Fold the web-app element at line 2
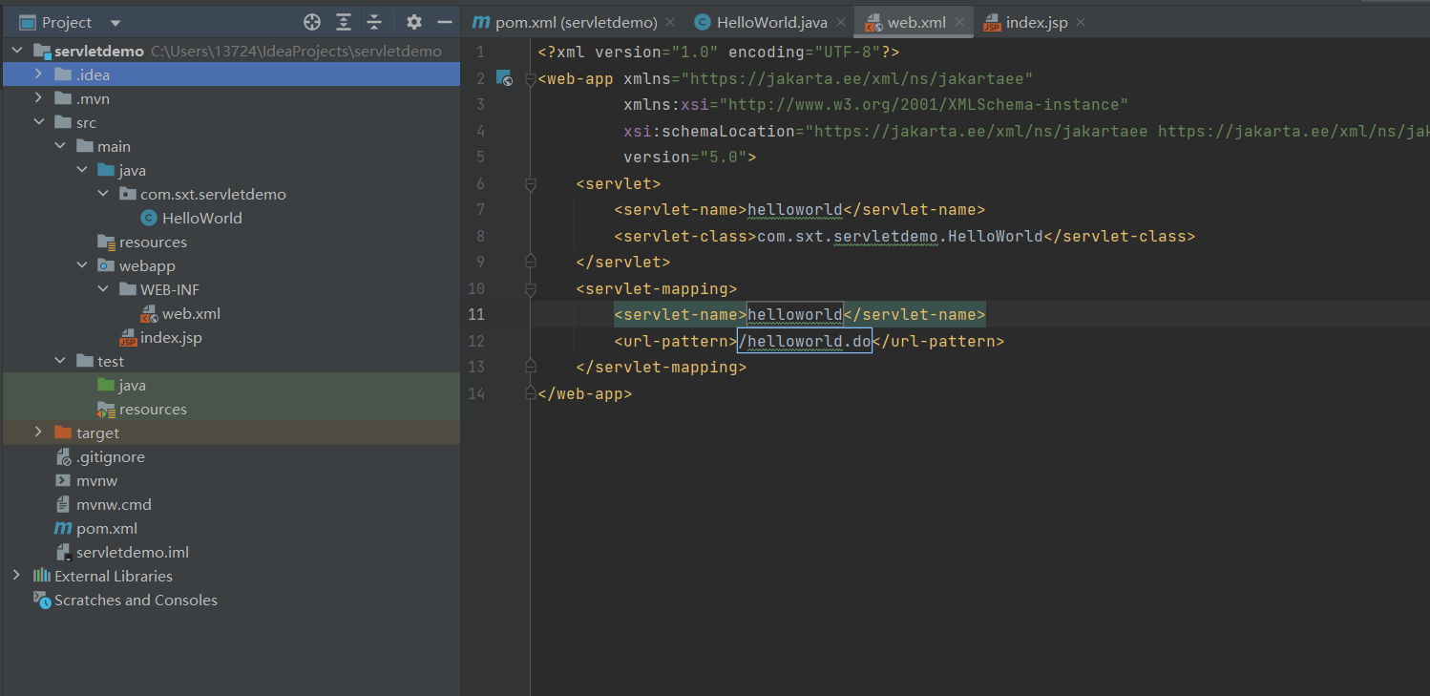Viewport: 1430px width, 696px height. tap(531, 78)
